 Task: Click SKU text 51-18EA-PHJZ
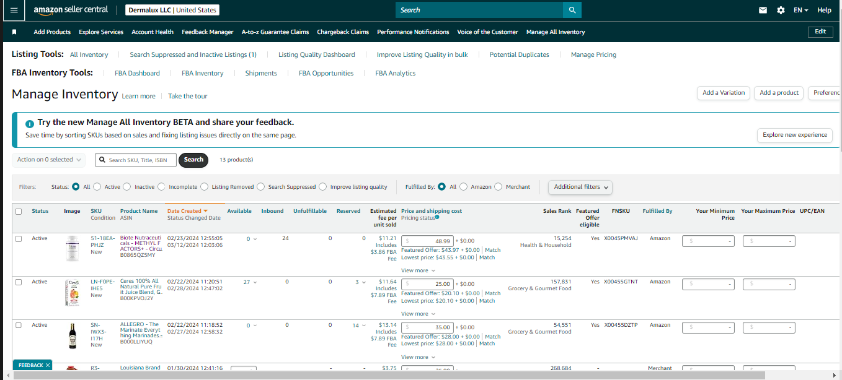coord(103,241)
